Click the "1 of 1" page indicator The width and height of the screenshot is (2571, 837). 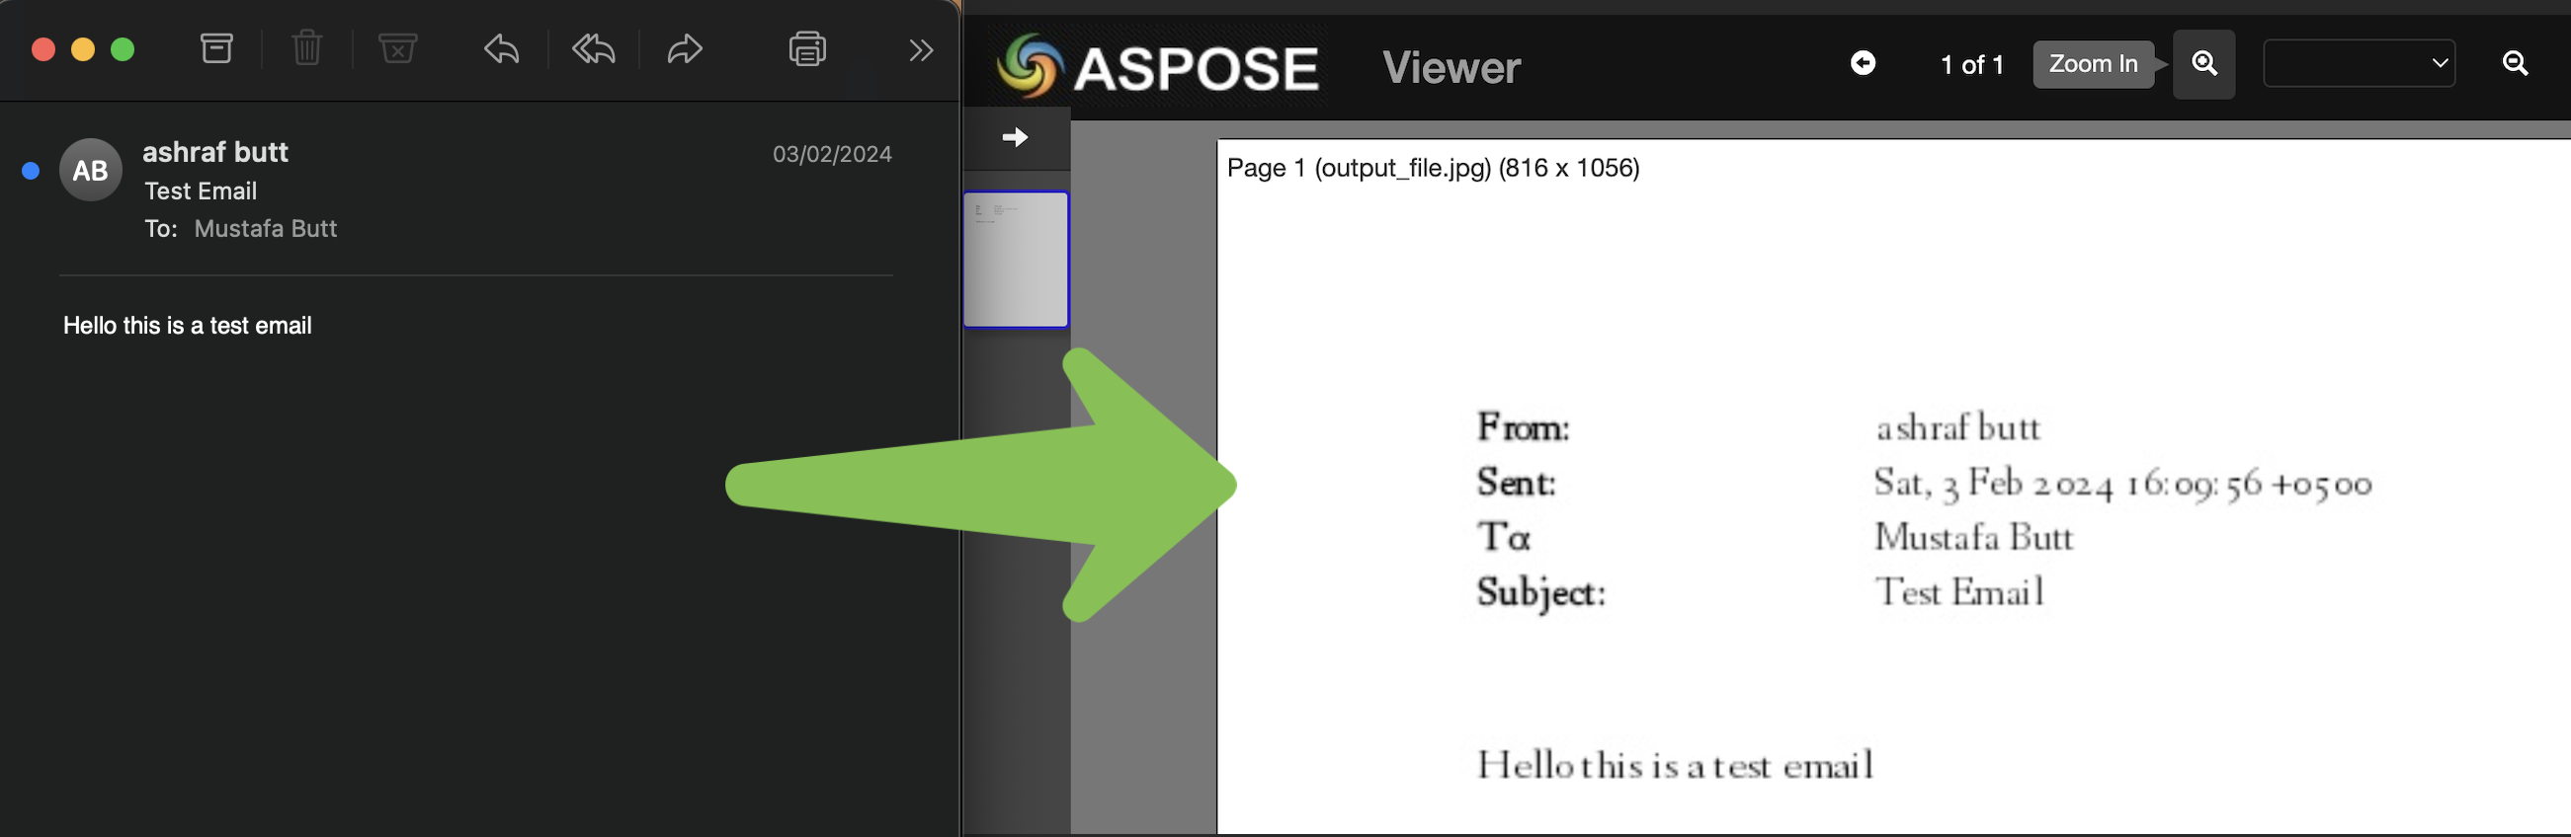point(1971,65)
